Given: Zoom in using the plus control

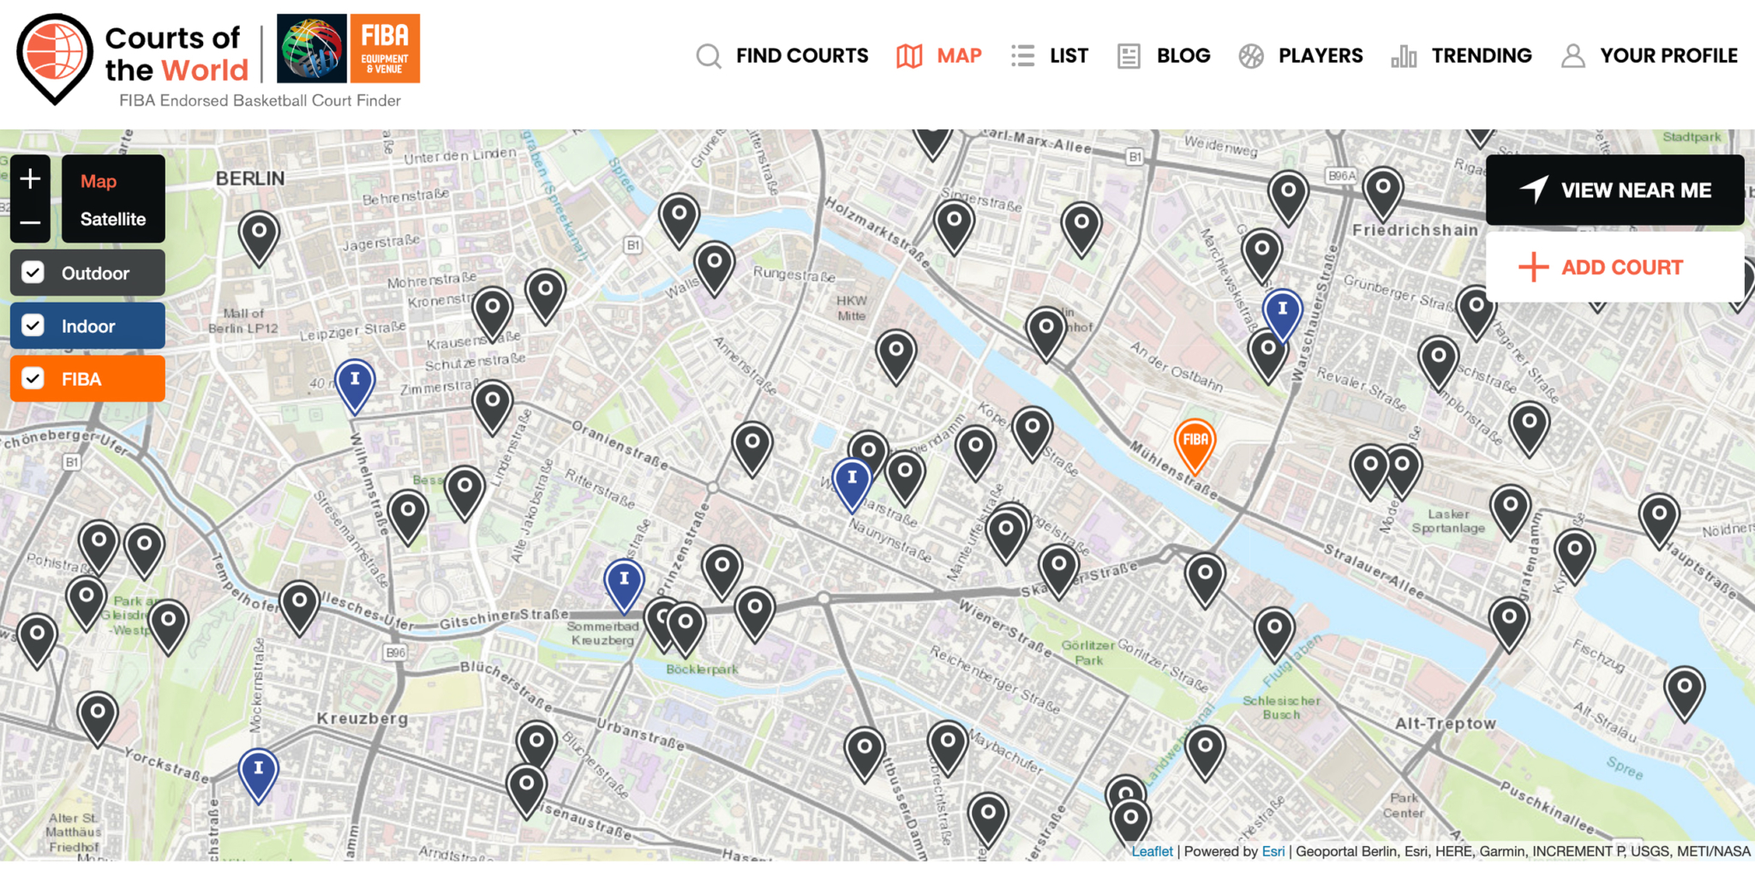Looking at the screenshot, I should pos(30,178).
